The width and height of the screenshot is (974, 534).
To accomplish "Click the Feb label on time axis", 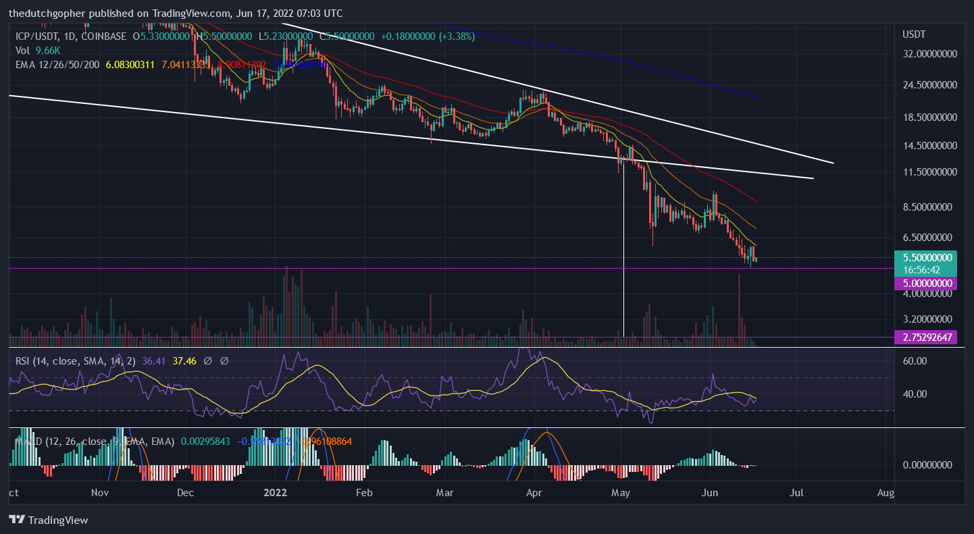I will point(364,493).
